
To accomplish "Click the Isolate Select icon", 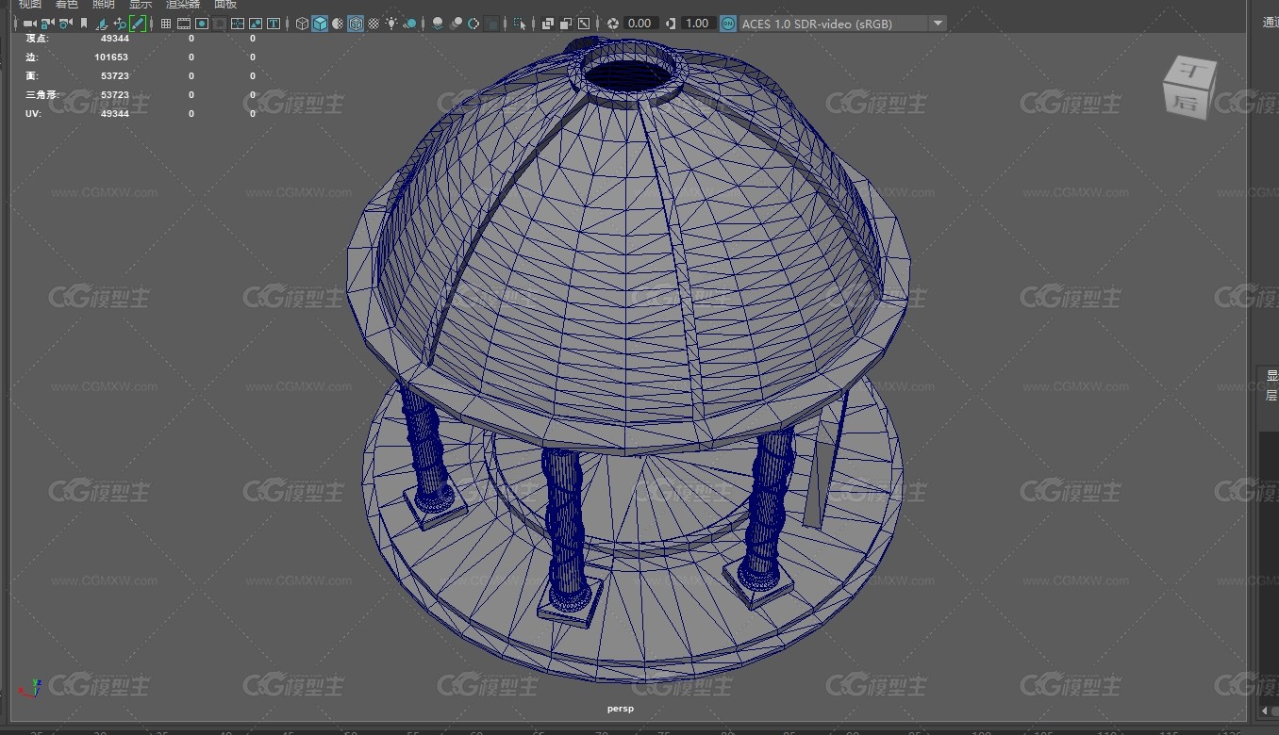I will [x=519, y=24].
